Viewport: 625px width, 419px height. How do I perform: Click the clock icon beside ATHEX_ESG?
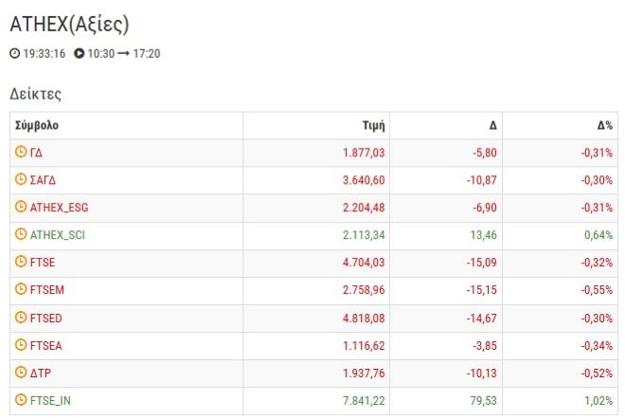21,207
